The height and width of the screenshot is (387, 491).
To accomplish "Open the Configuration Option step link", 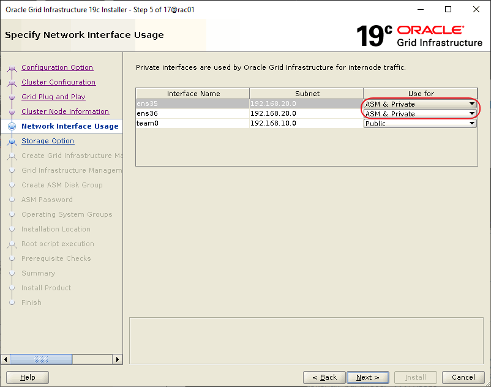I will (x=58, y=67).
